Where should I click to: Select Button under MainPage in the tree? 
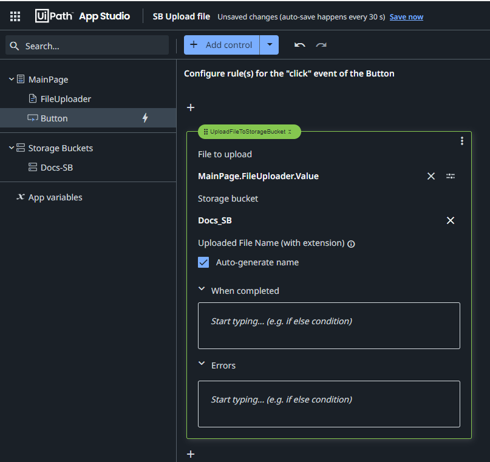(54, 118)
